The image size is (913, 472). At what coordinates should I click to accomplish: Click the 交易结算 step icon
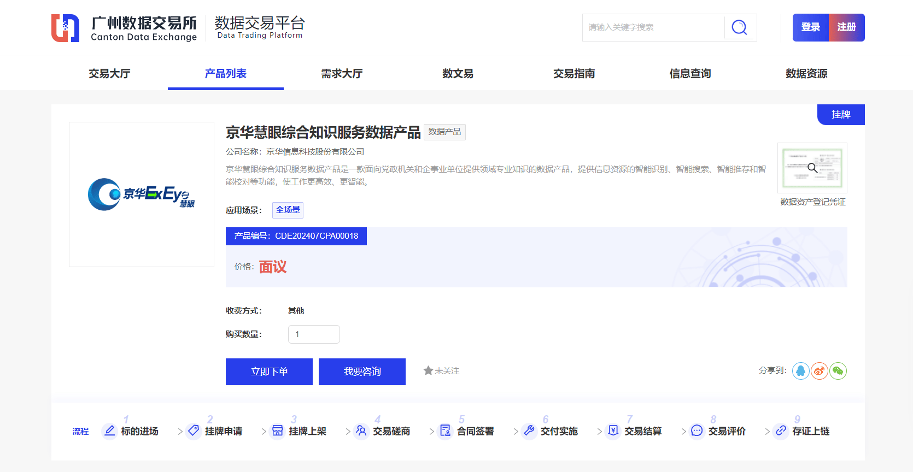613,431
